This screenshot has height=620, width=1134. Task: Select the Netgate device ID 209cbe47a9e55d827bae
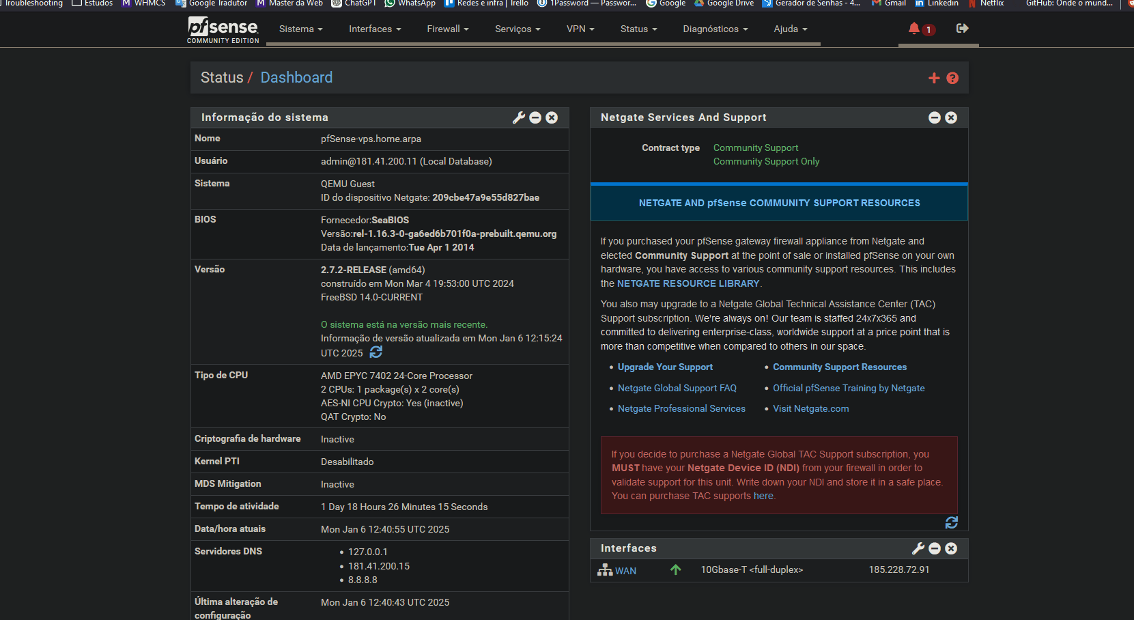(x=485, y=197)
